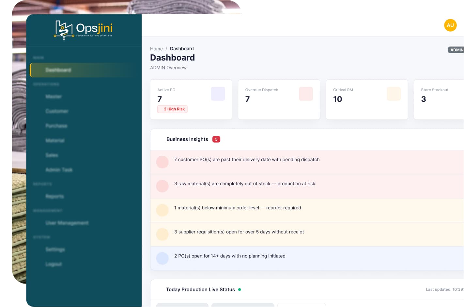Click the Critical RM card icon

pos(394,94)
